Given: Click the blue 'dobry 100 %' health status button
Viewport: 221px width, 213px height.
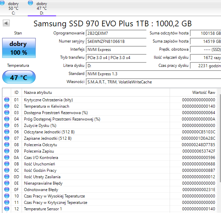Looking at the screenshot, I should [18, 48].
